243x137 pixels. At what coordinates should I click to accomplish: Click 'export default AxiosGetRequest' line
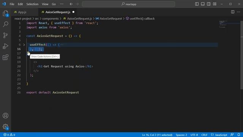point(52,92)
